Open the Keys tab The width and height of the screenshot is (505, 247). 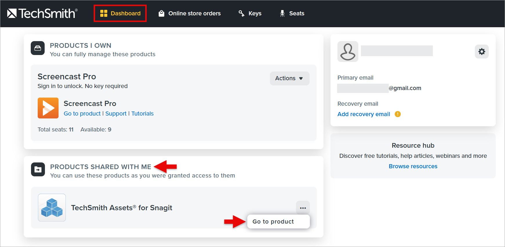(x=250, y=13)
